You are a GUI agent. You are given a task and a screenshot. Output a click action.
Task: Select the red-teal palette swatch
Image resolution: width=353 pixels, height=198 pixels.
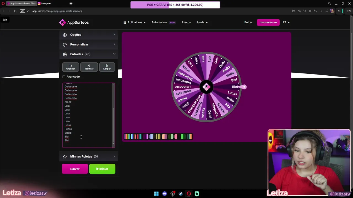tap(139, 137)
